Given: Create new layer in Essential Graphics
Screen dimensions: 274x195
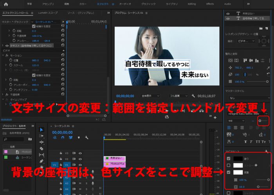Looking at the screenshot, I should 267,28.
